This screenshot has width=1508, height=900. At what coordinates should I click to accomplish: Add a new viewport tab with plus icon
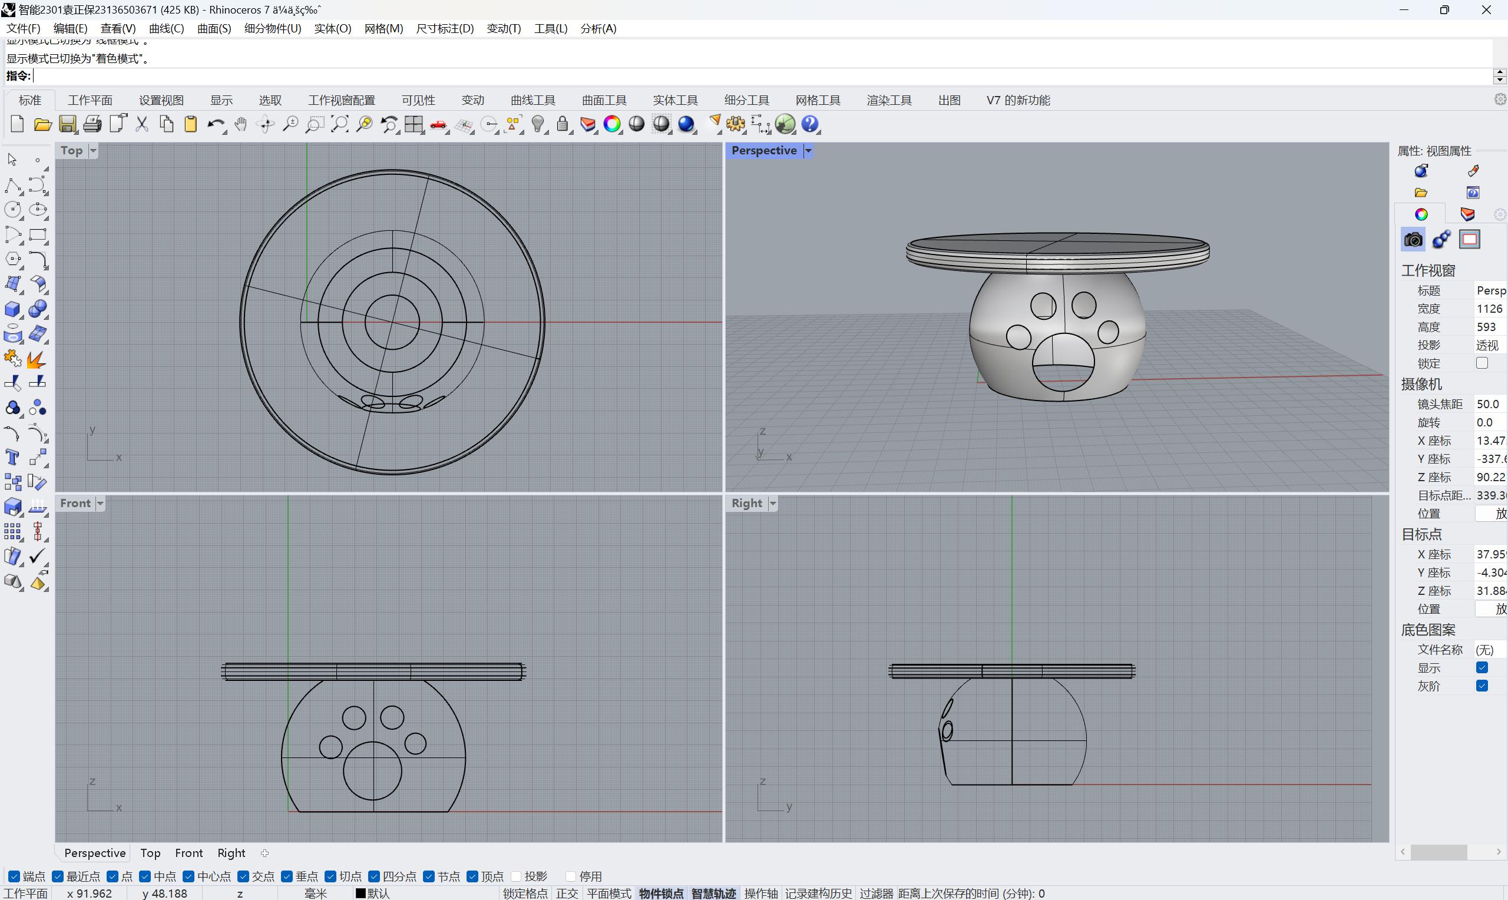coord(265,853)
